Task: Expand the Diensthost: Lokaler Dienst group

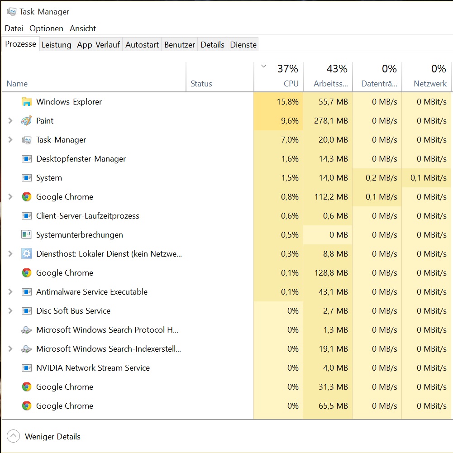Action: (10, 254)
